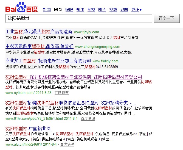Open the 沈阳铝博铝型材商贸公司 result

point(74,77)
